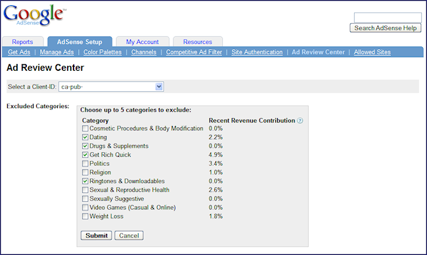Open the Allowed Sites link

[372, 52]
